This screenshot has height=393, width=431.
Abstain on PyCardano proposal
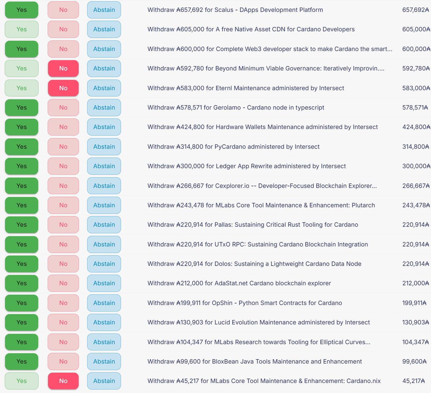point(104,147)
